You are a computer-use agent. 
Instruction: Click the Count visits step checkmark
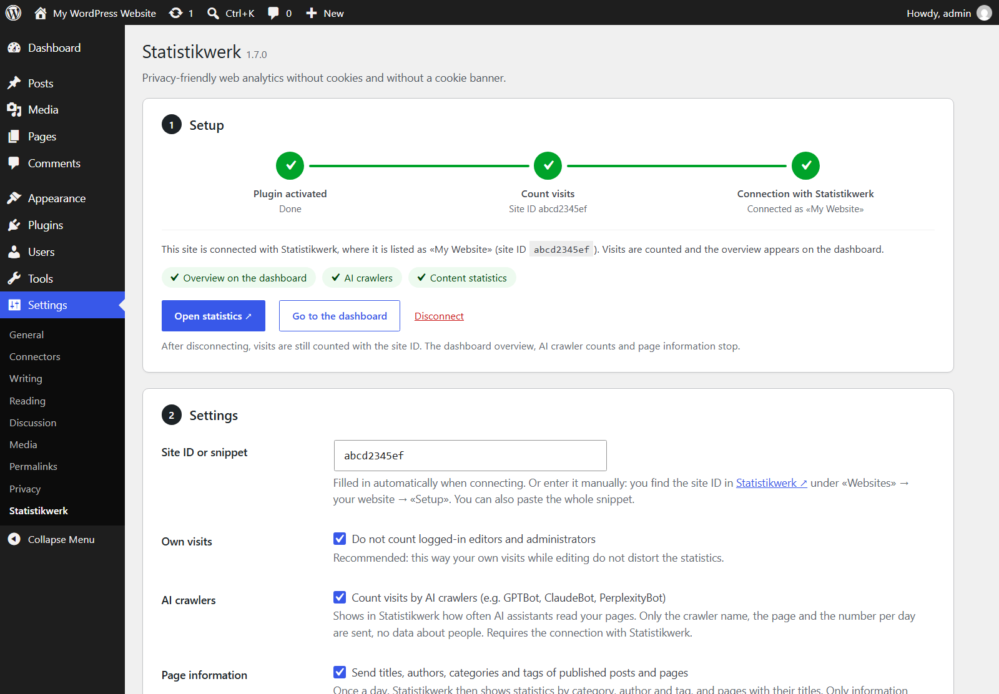point(548,165)
